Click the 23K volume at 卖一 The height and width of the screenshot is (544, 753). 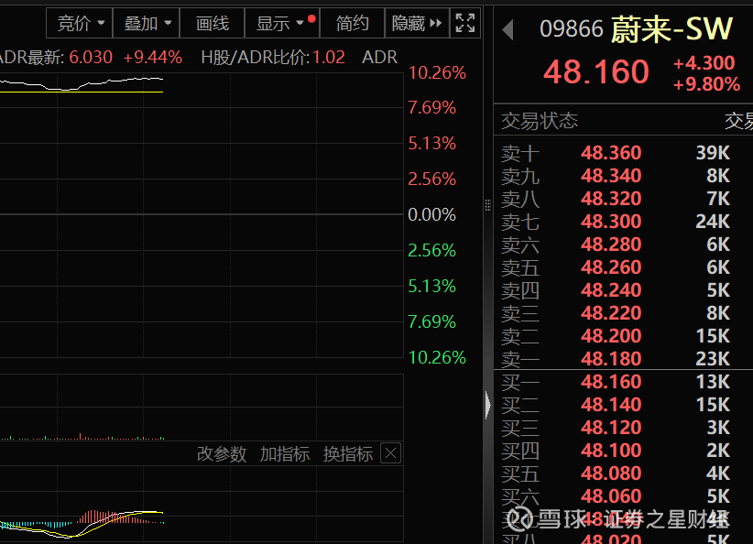pos(713,359)
